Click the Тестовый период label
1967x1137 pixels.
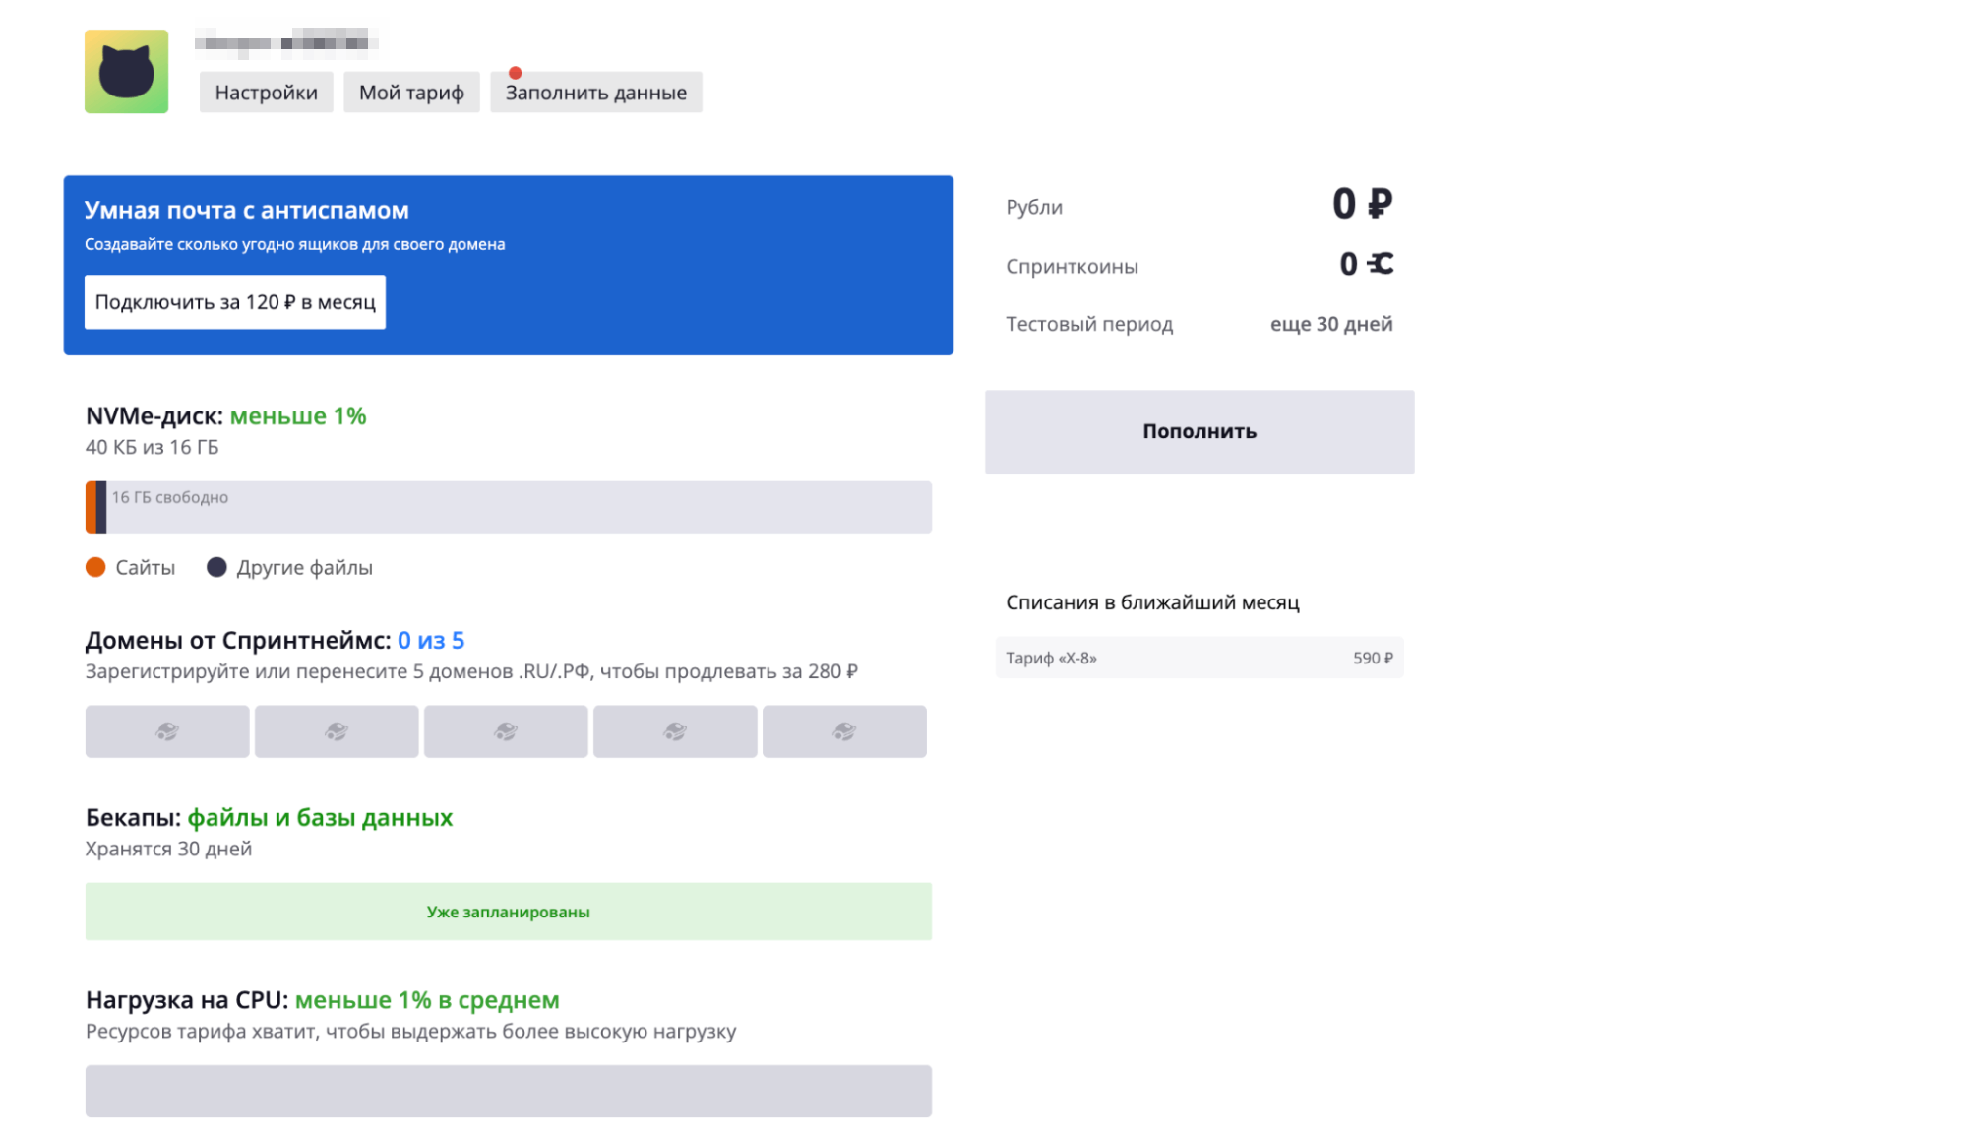[1089, 324]
